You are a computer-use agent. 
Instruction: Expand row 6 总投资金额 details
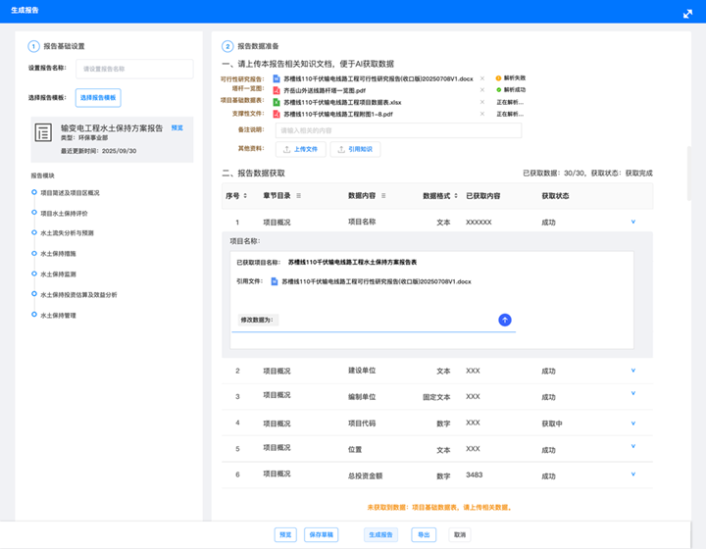(x=633, y=475)
